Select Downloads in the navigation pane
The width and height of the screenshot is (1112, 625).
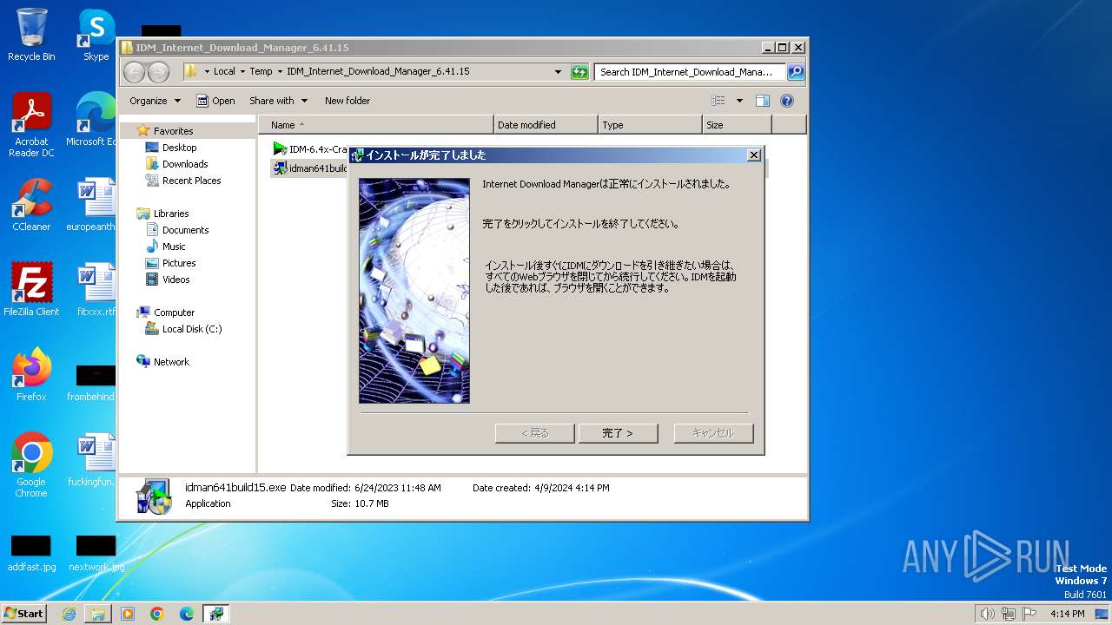pos(184,164)
